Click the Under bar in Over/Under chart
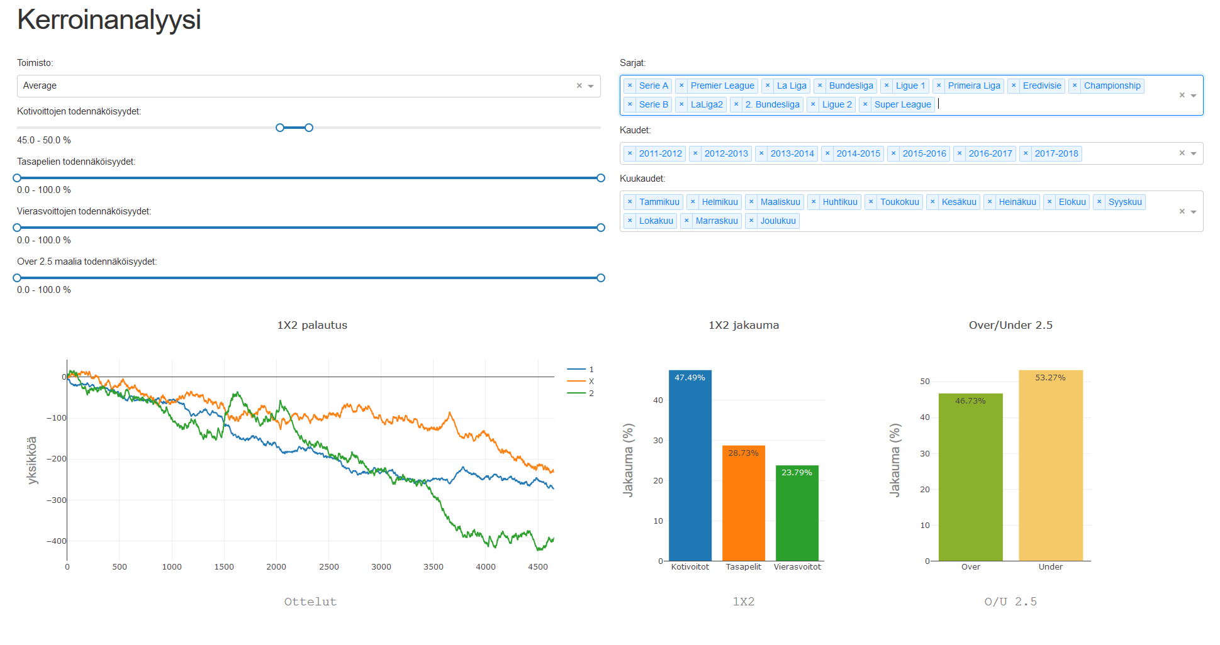 point(1050,465)
